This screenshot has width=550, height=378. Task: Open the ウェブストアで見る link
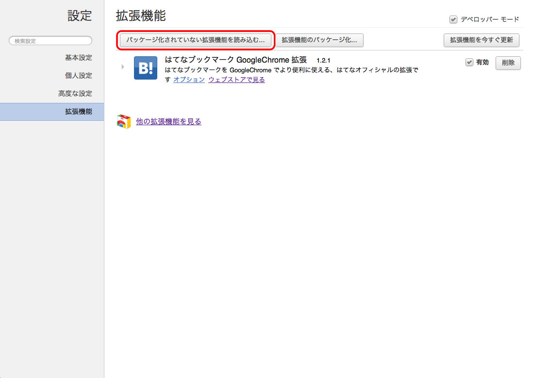[236, 80]
